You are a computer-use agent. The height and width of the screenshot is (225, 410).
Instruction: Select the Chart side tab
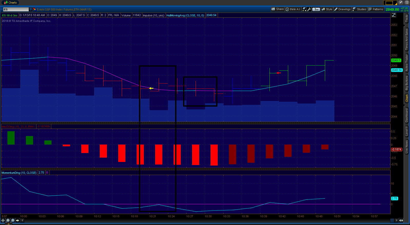pyautogui.click(x=407, y=98)
